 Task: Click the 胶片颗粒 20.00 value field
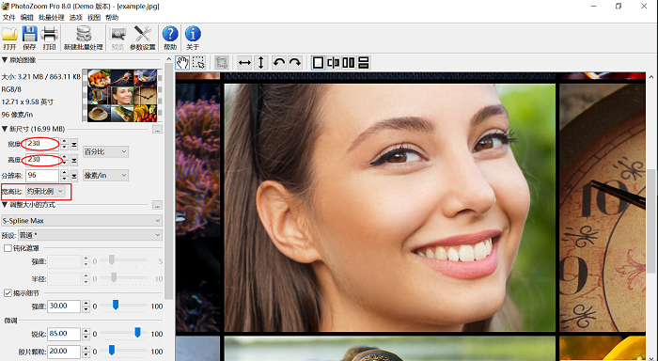point(64,352)
